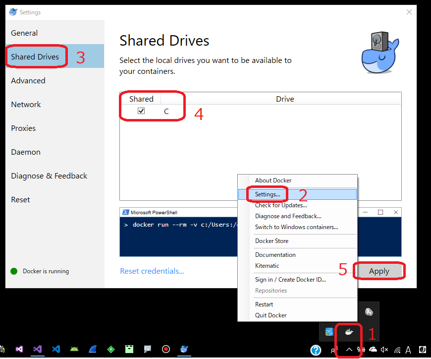
Task: Expand the hidden tray icons chevron
Action: pyautogui.click(x=349, y=350)
